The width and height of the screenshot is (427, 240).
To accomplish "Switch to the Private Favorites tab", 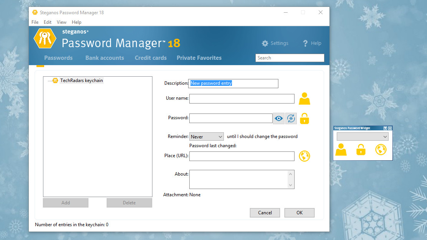I will coord(199,58).
